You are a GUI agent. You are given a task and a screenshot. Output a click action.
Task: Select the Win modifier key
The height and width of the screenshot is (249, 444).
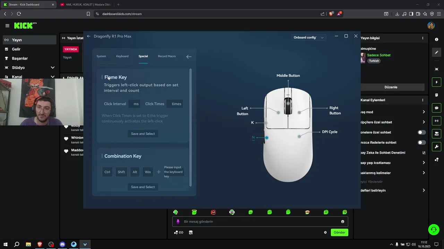coord(148,172)
